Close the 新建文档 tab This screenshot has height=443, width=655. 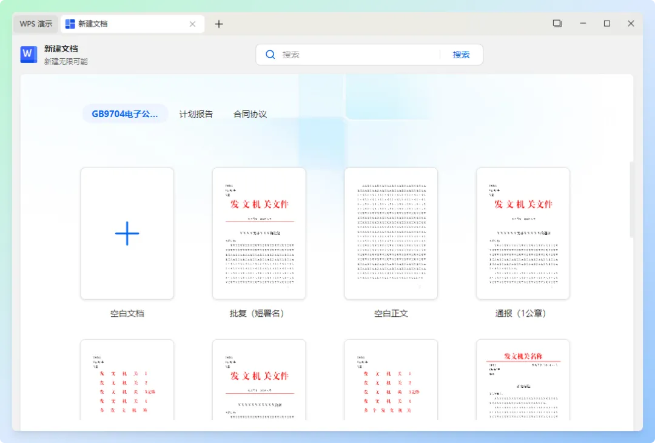point(192,24)
